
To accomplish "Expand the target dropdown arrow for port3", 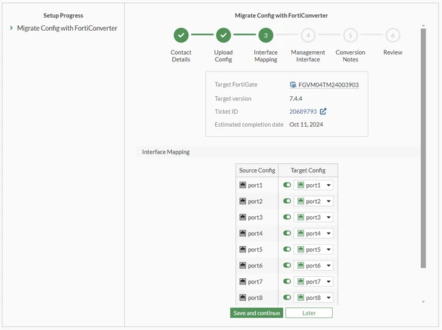I will coord(328,217).
